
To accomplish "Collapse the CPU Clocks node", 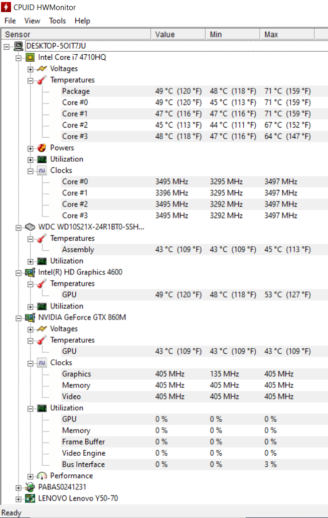I will tap(30, 171).
